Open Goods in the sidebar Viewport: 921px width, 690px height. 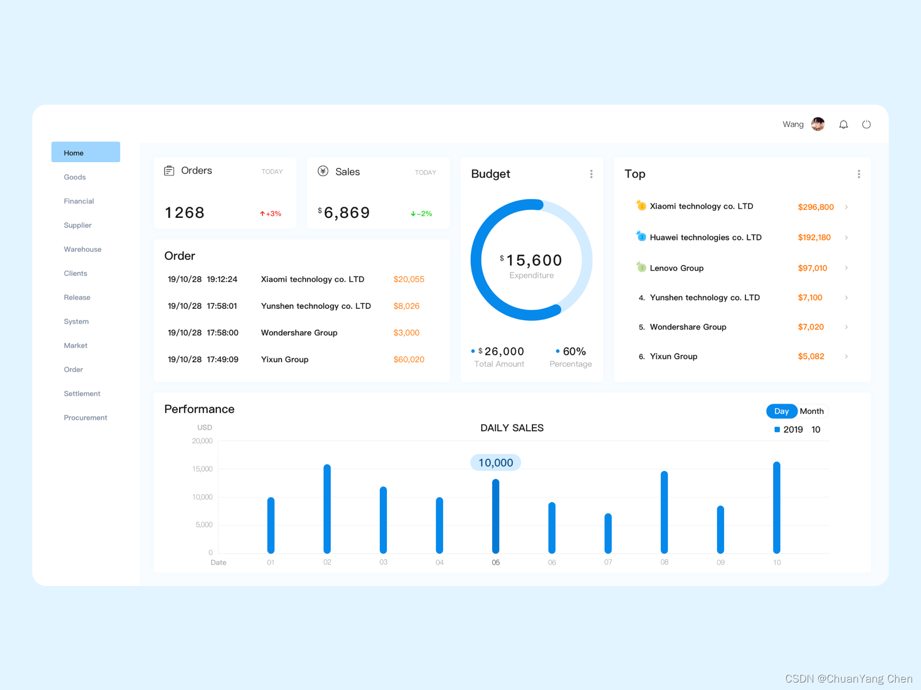tap(75, 177)
